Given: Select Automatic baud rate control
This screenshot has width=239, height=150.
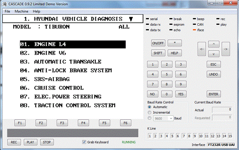Looking at the screenshot, I should click(x=149, y=107).
